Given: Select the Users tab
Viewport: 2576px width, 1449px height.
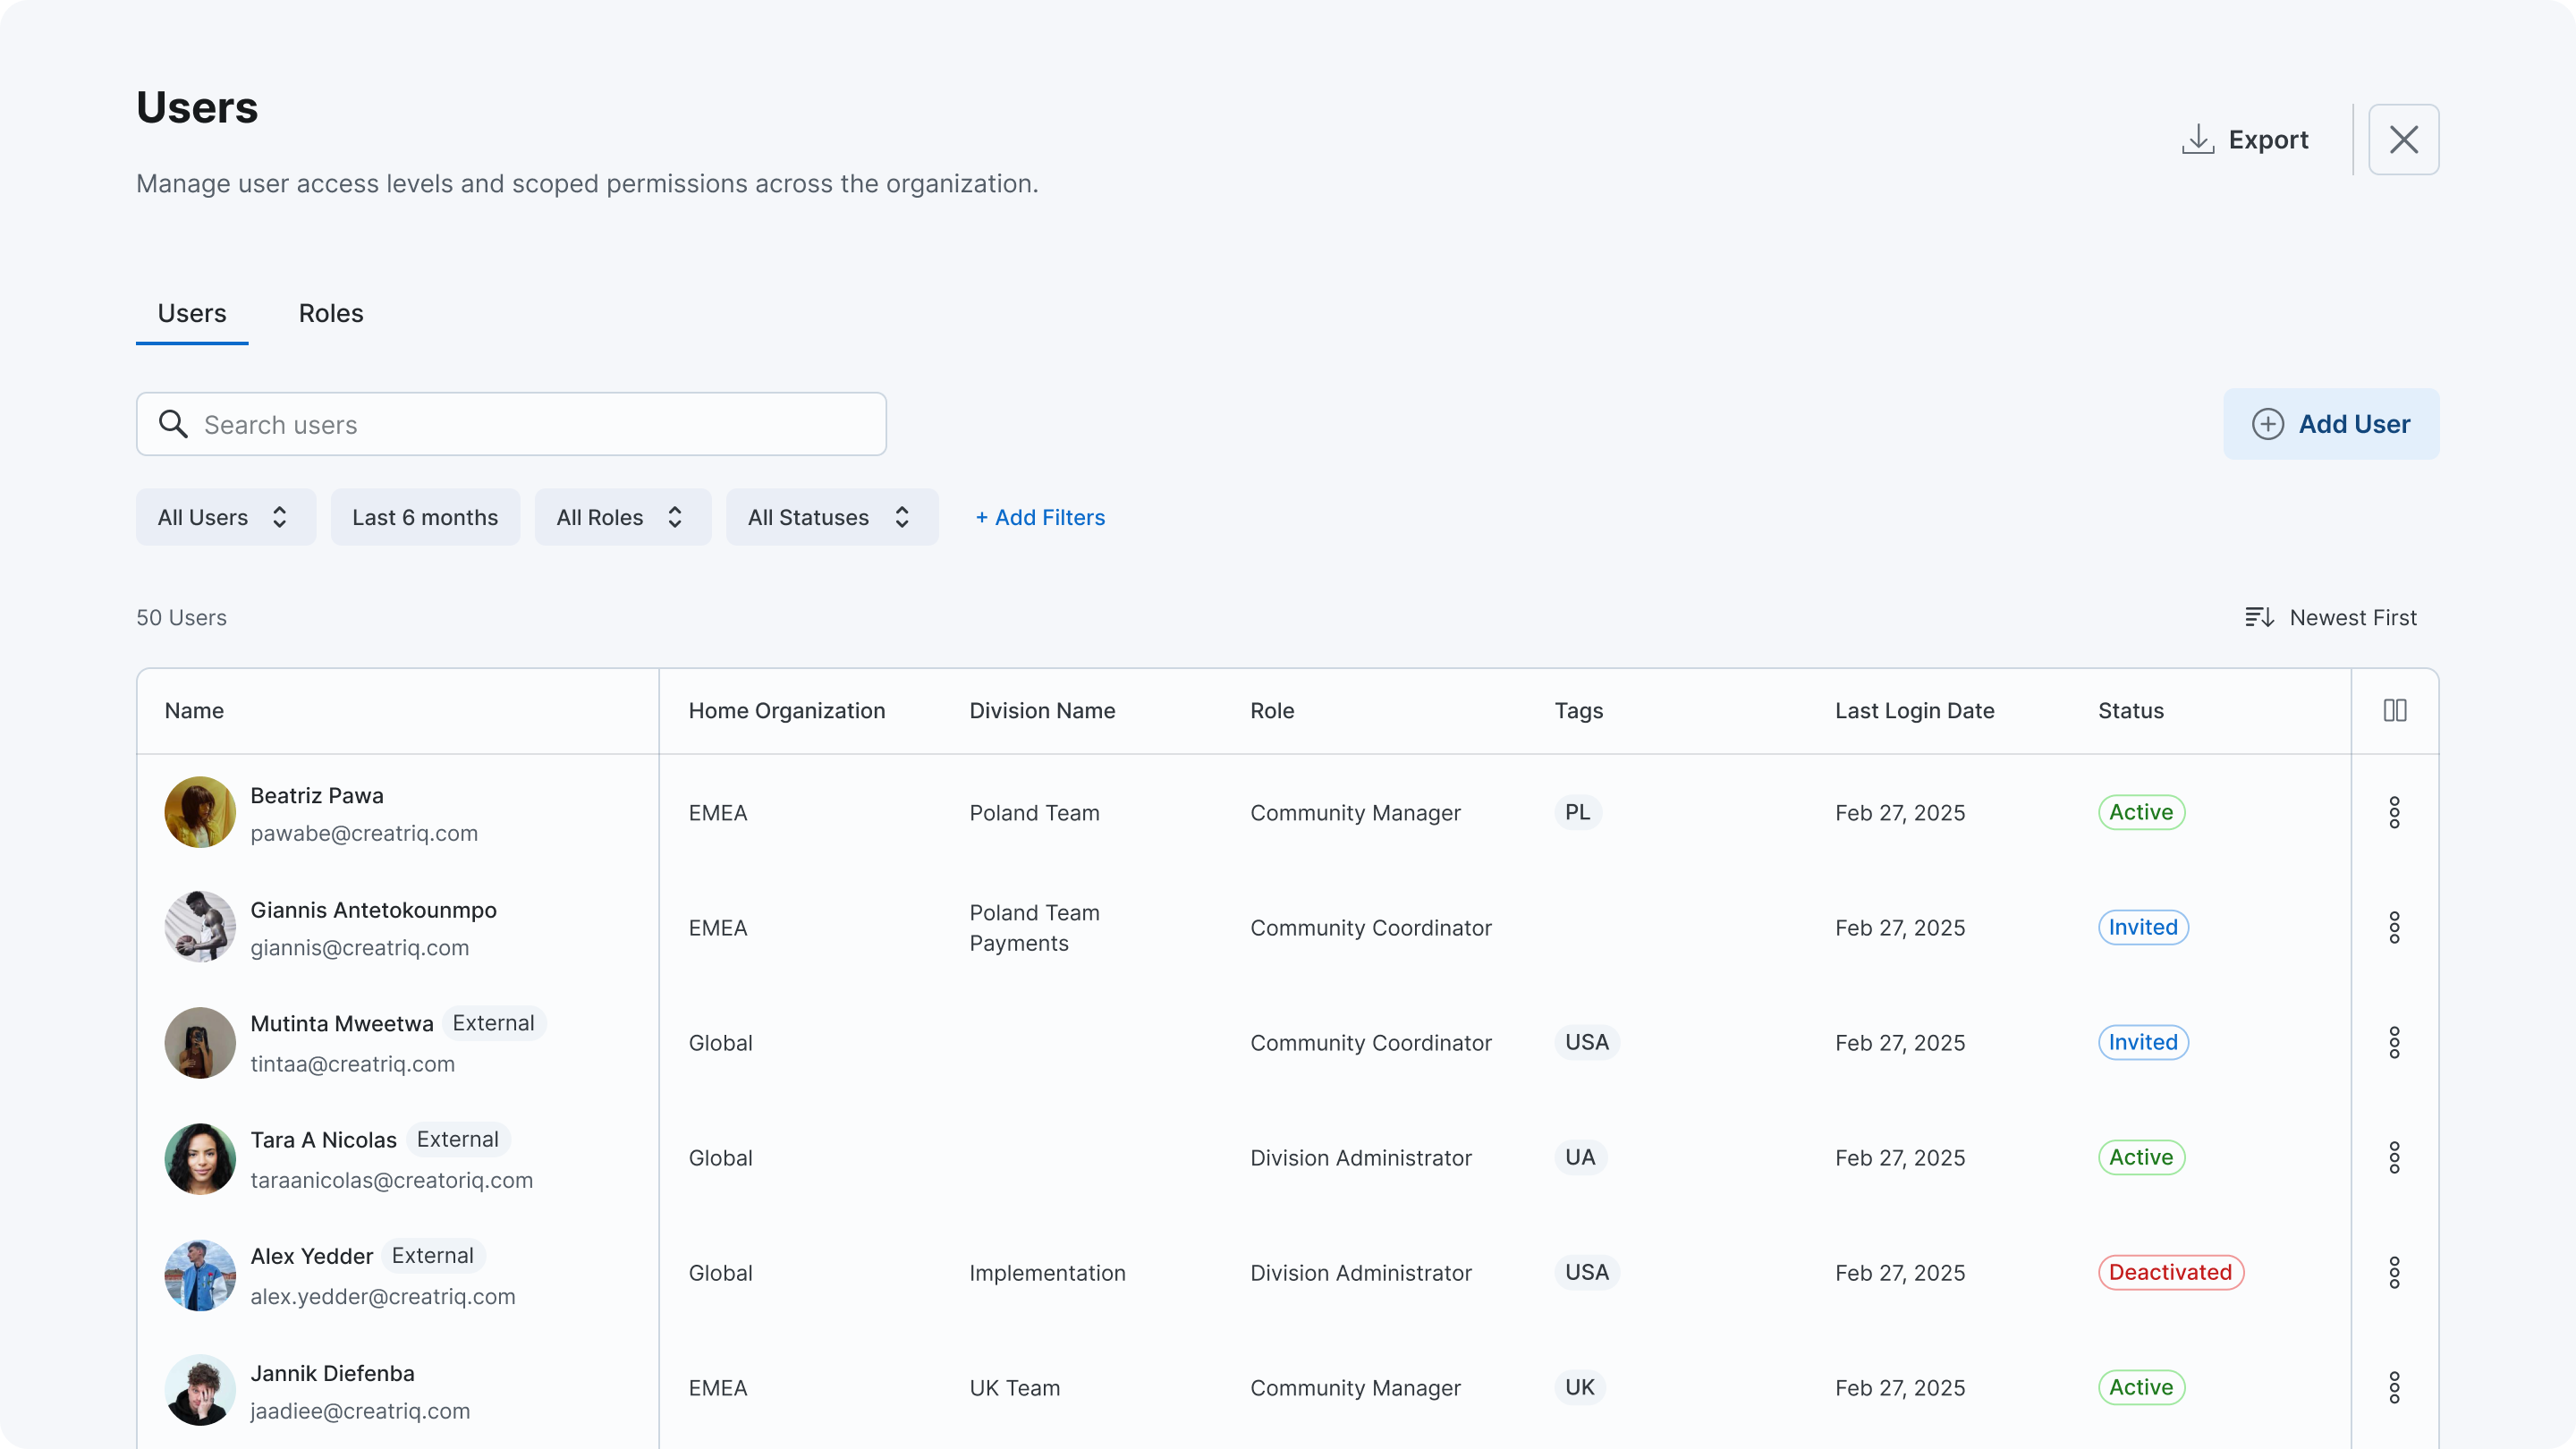Looking at the screenshot, I should coord(192,313).
